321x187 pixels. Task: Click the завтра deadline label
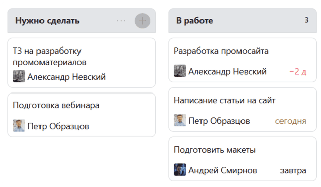293,170
